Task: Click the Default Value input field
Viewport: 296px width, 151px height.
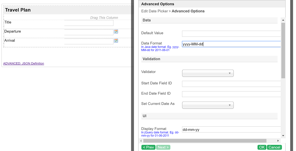Action: coord(231,34)
